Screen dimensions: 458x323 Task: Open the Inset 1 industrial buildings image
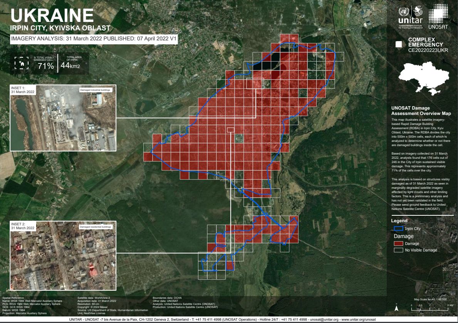point(63,118)
